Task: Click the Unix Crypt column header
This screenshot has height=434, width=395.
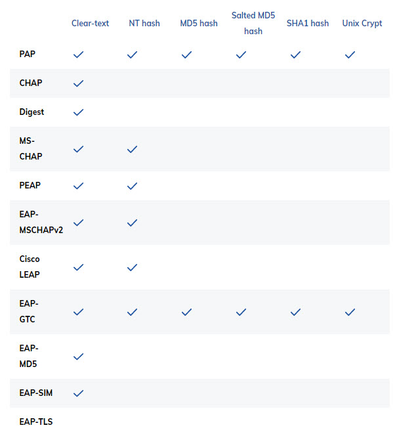Action: 362,23
